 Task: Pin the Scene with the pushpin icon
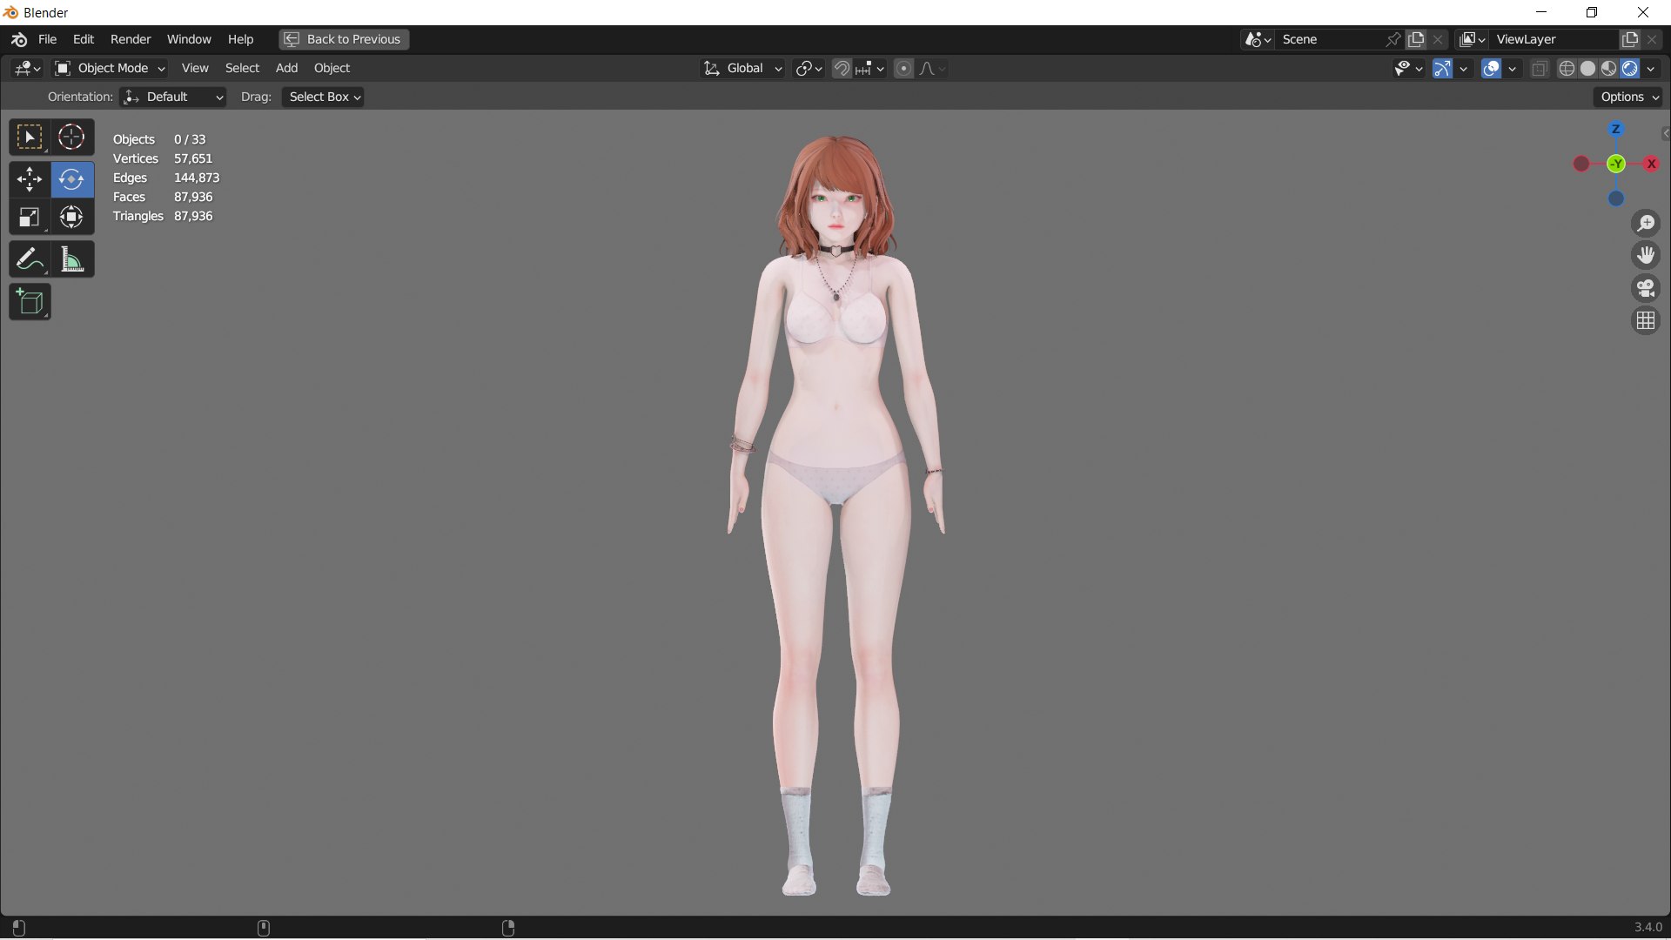point(1392,39)
